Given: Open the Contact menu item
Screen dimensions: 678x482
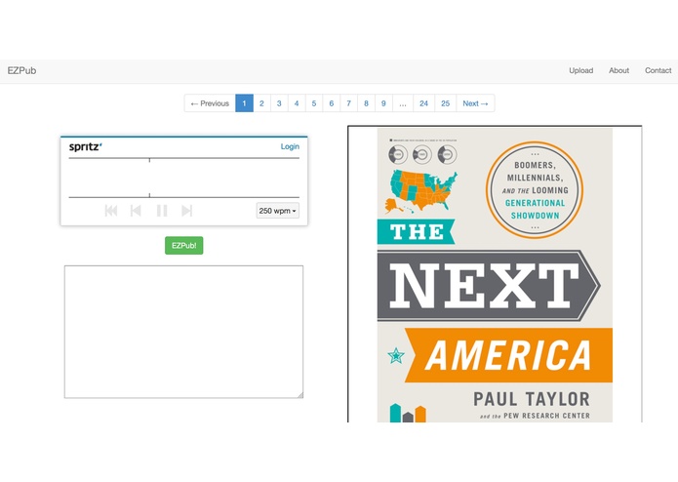Looking at the screenshot, I should [x=658, y=70].
